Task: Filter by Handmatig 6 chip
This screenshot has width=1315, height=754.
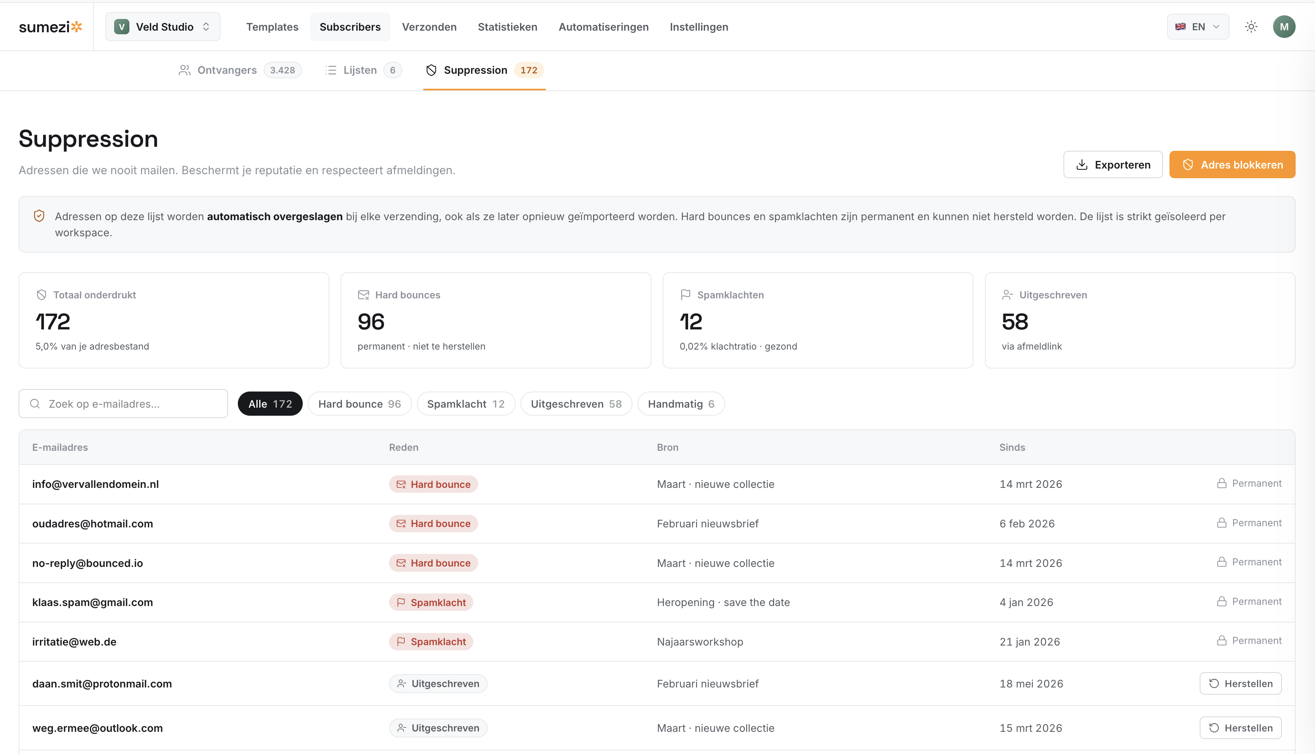Action: click(681, 404)
